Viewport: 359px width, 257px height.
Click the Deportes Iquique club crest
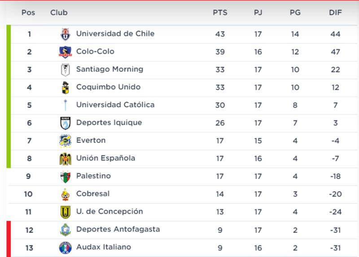click(x=66, y=123)
